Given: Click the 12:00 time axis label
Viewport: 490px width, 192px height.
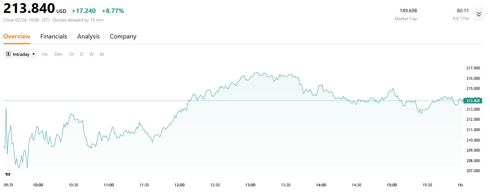Looking at the screenshot, I should (180, 185).
